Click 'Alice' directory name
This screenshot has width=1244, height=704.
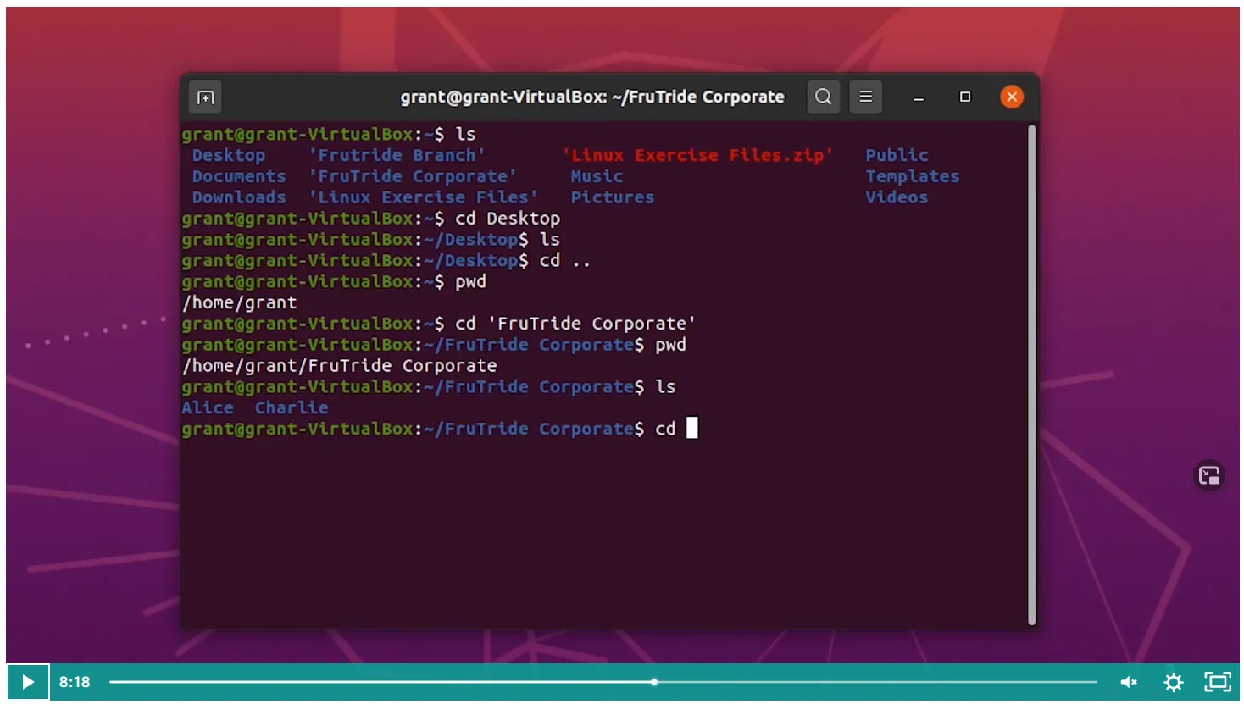tap(208, 407)
